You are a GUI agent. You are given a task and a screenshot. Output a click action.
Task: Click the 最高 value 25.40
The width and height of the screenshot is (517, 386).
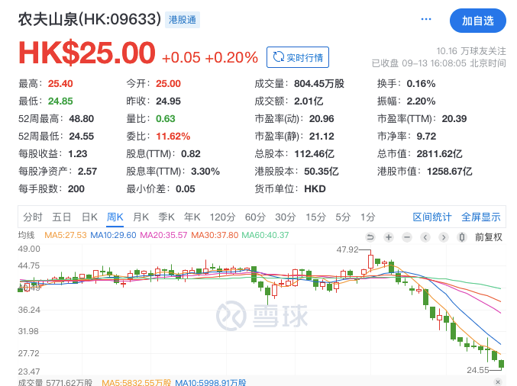(60, 84)
